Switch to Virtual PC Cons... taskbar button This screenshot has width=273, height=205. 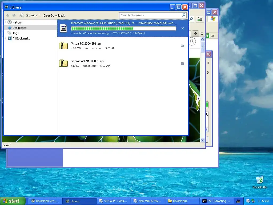[x=114, y=201]
